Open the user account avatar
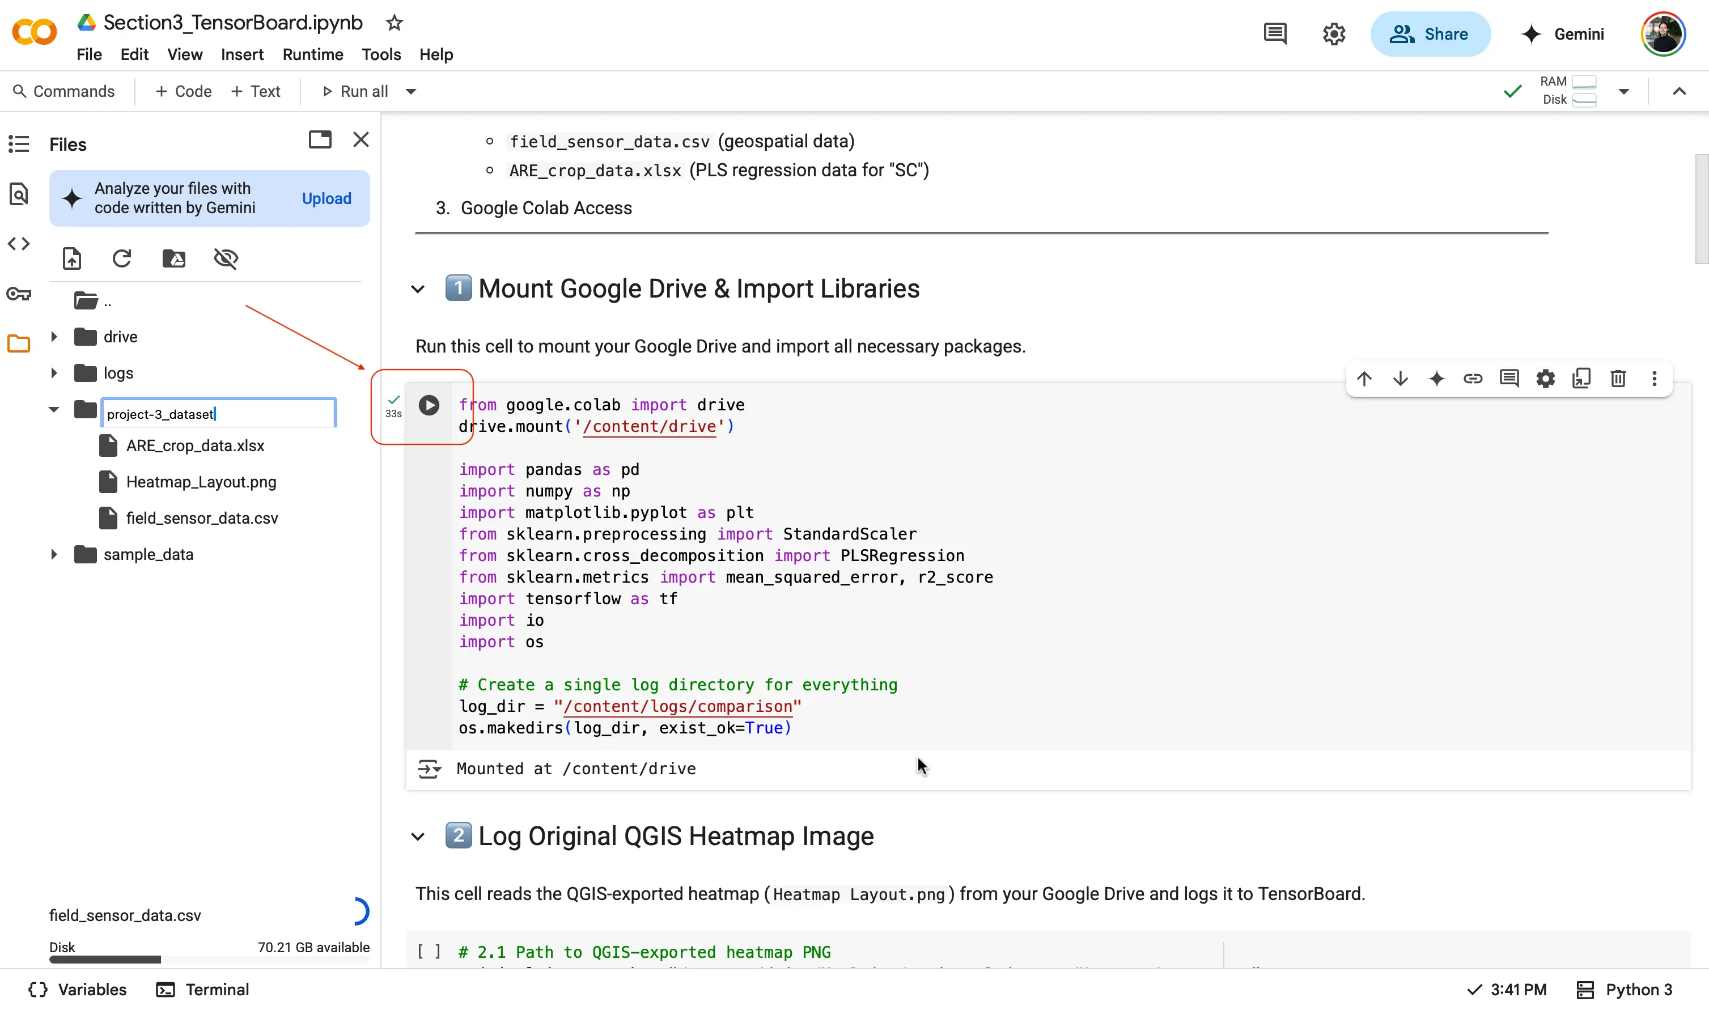1709x1010 pixels. 1663,33
